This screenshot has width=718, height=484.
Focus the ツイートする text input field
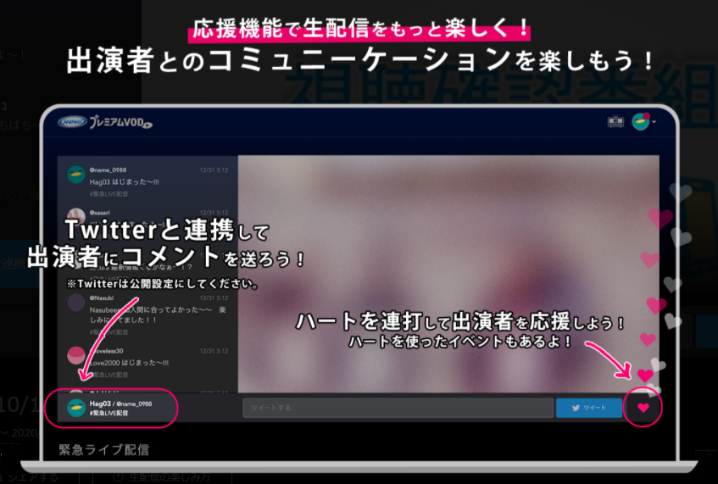coord(398,408)
